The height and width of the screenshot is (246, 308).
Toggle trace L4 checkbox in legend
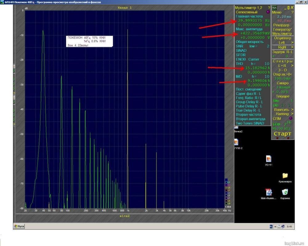pyautogui.click(x=226, y=190)
